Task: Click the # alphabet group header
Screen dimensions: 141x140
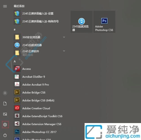Action: tap(15, 30)
